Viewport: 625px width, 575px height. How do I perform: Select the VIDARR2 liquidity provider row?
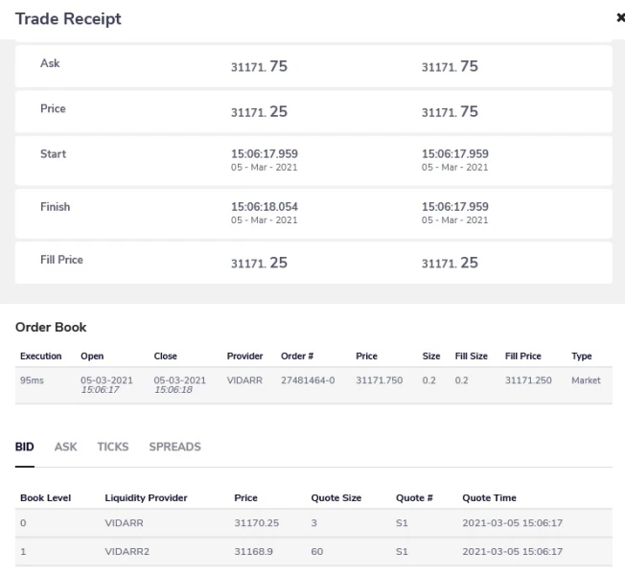[313, 552]
